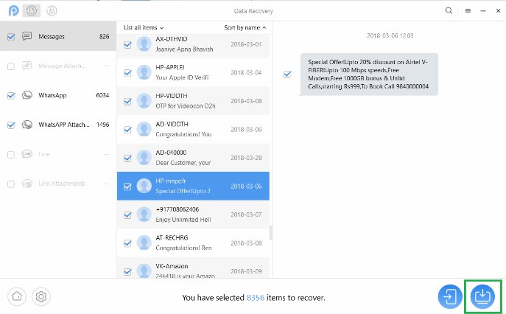Click the AD-VIDDTH contact avatar
Image resolution: width=506 pixels, height=314 pixels.
point(144,129)
